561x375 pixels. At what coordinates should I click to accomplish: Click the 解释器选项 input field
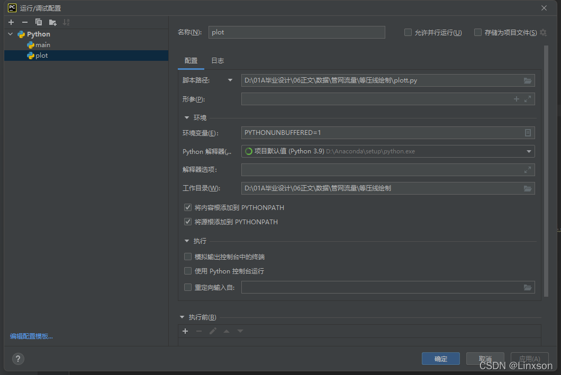pos(388,170)
